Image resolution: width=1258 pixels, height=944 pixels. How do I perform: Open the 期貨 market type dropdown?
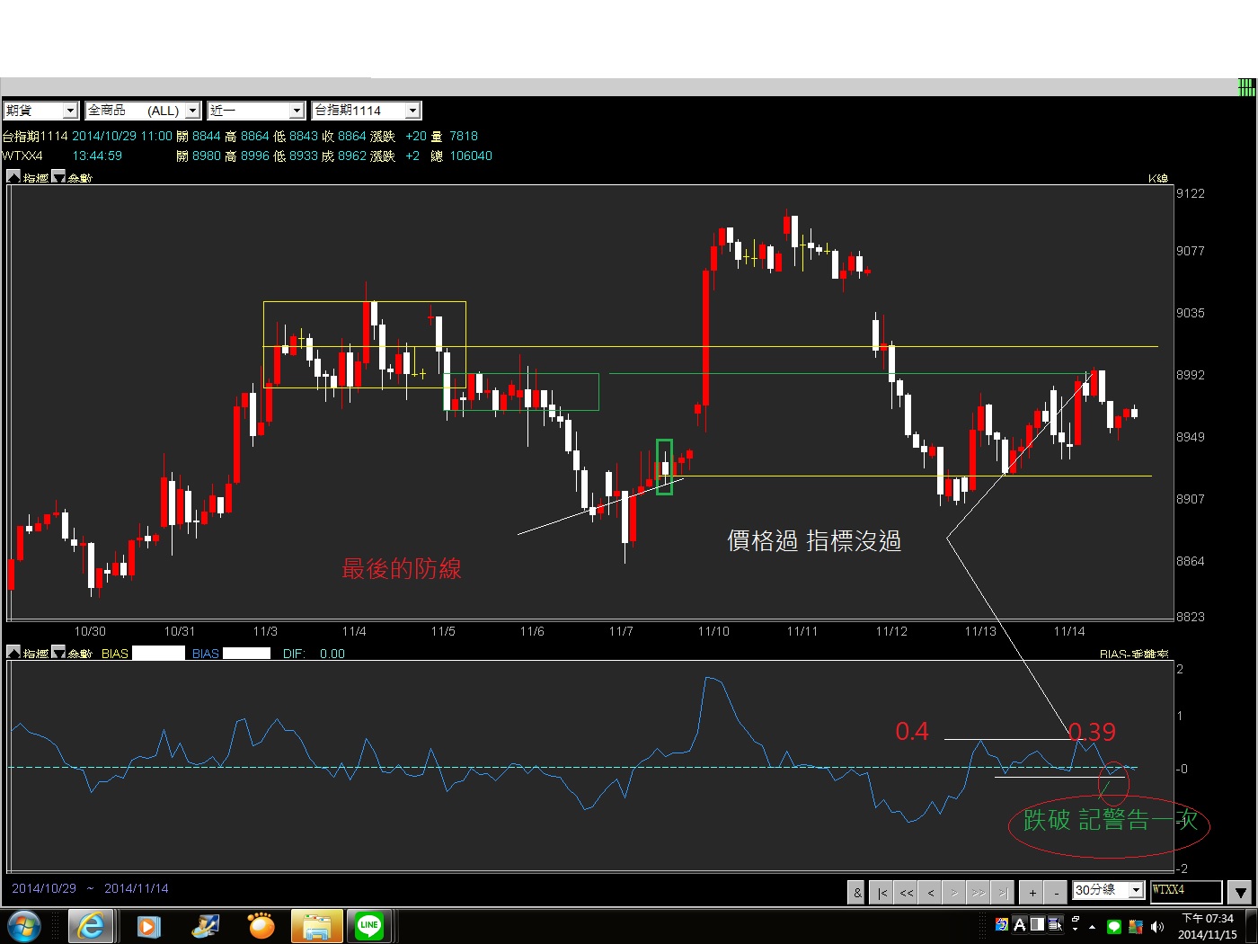click(x=40, y=111)
